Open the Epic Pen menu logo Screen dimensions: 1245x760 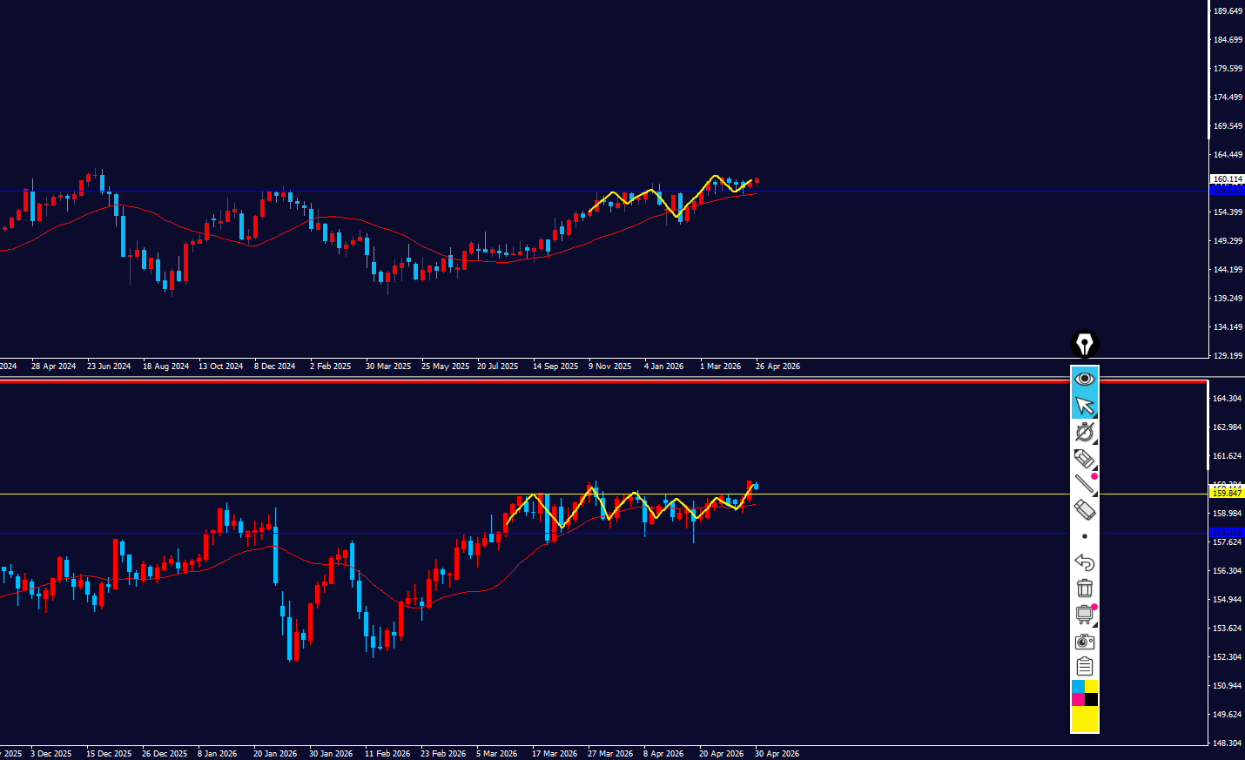[x=1084, y=345]
